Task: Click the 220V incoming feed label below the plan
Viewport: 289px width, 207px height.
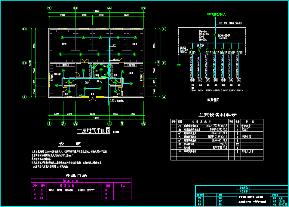Action: pos(116,101)
